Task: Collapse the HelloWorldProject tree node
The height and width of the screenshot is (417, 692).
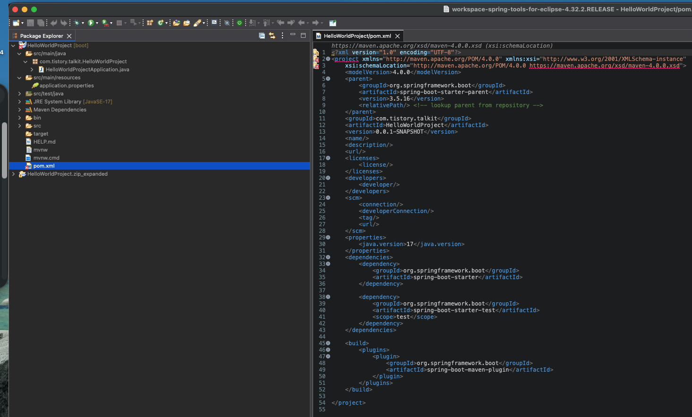Action: [13, 46]
